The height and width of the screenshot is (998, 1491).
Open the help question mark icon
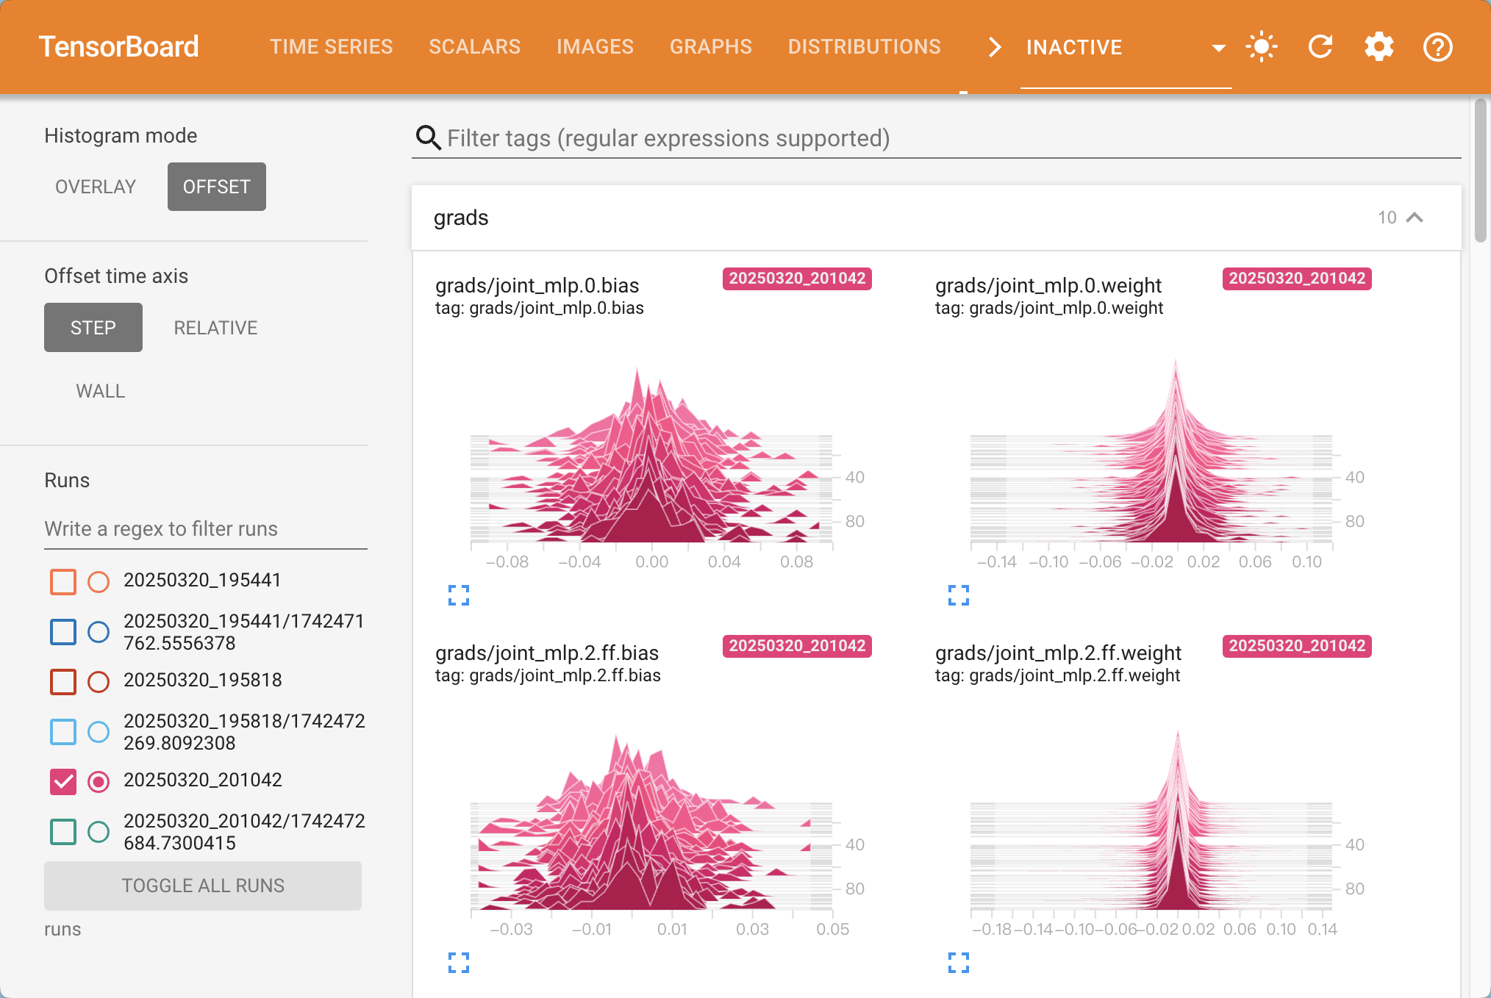(x=1437, y=47)
